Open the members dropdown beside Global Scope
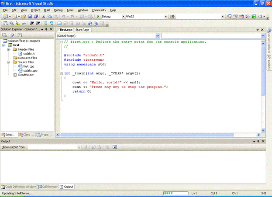The image size is (272, 197). 263,36
